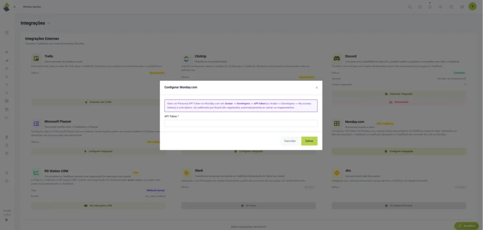Click the info icon beside Integrações
The image size is (483, 230).
pos(49,24)
